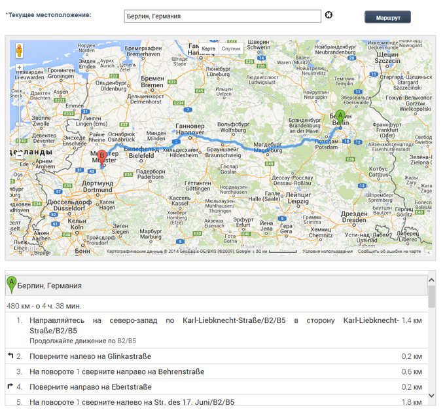Click Билефельд Bielefeld label on map

pos(141,153)
